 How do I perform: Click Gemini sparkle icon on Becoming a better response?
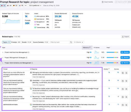31,96
